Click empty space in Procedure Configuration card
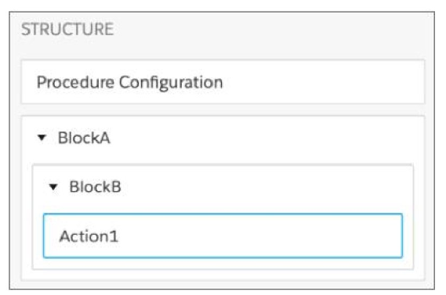 (321, 82)
